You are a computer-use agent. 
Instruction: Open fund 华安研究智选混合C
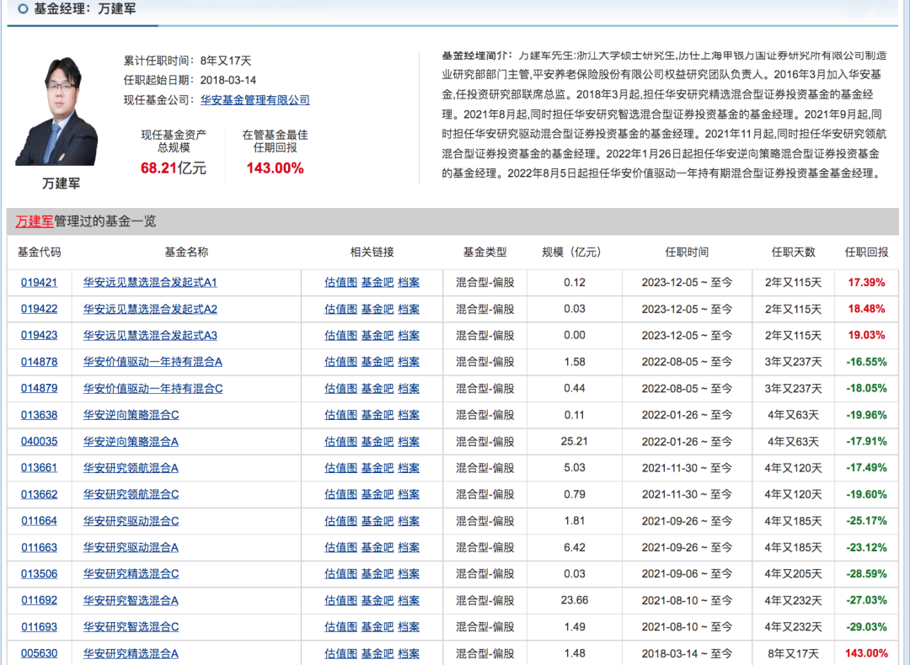coord(131,627)
